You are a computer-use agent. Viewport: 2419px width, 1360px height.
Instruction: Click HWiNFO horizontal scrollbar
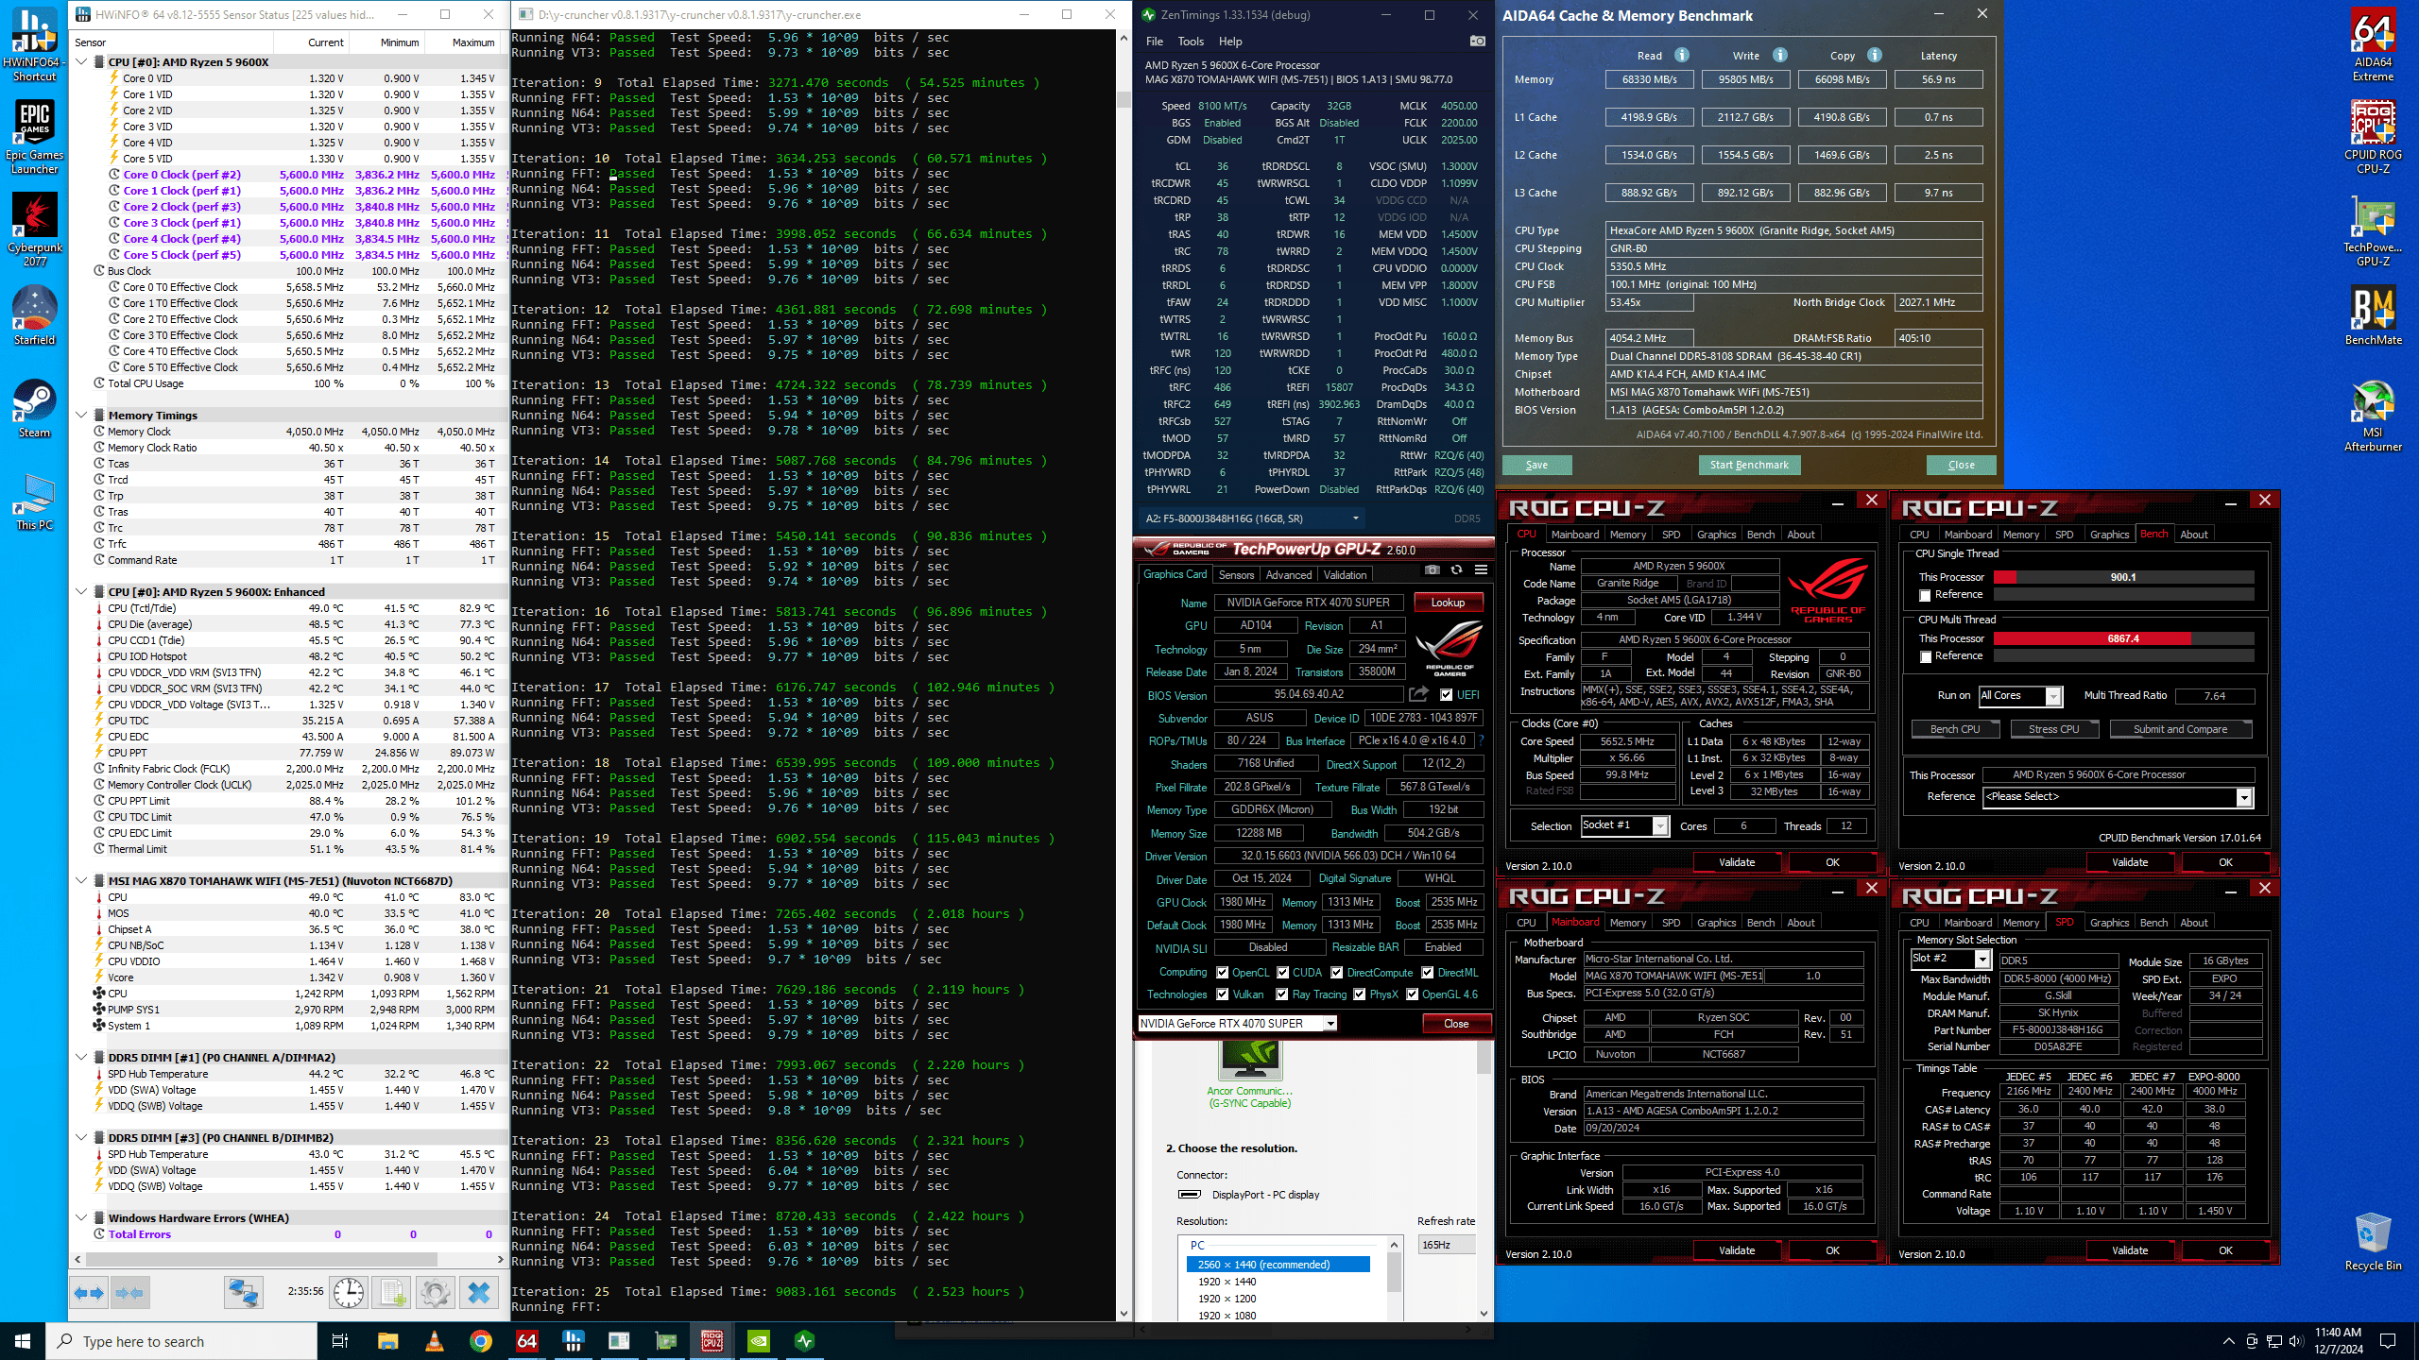tap(261, 1259)
